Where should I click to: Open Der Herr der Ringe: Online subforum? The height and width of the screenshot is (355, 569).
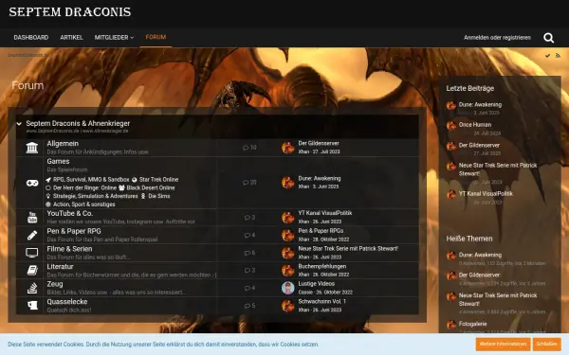84,188
